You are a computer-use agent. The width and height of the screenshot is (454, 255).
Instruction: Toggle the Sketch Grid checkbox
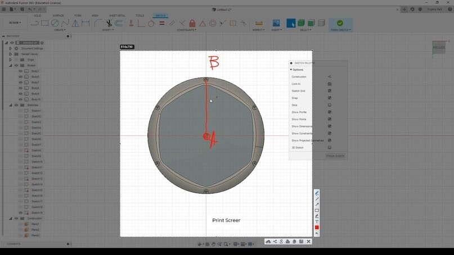tap(330, 91)
